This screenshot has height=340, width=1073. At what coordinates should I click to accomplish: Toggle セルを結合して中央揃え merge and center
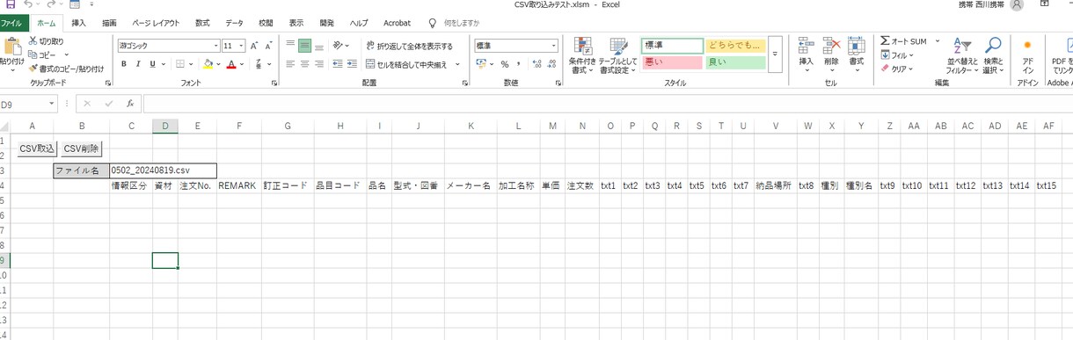click(x=406, y=64)
